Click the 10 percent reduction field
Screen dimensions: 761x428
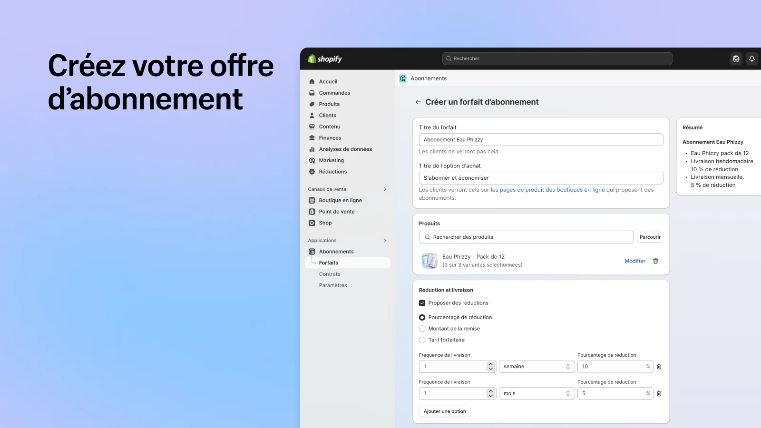pos(615,367)
